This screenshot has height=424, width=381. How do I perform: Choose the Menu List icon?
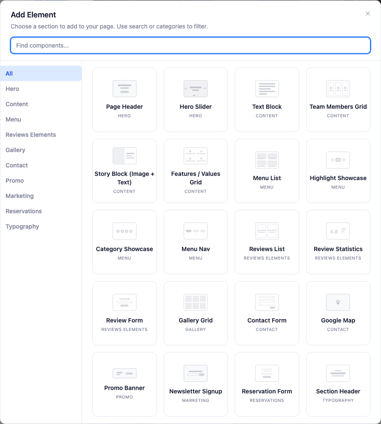(x=267, y=160)
